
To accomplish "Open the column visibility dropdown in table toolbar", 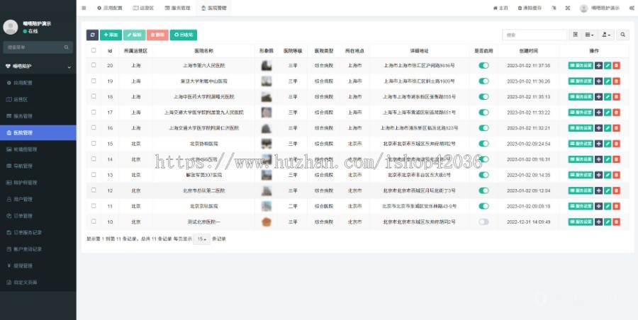I will click(590, 35).
